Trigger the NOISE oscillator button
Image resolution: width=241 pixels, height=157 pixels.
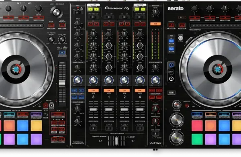pyautogui.click(x=152, y=90)
